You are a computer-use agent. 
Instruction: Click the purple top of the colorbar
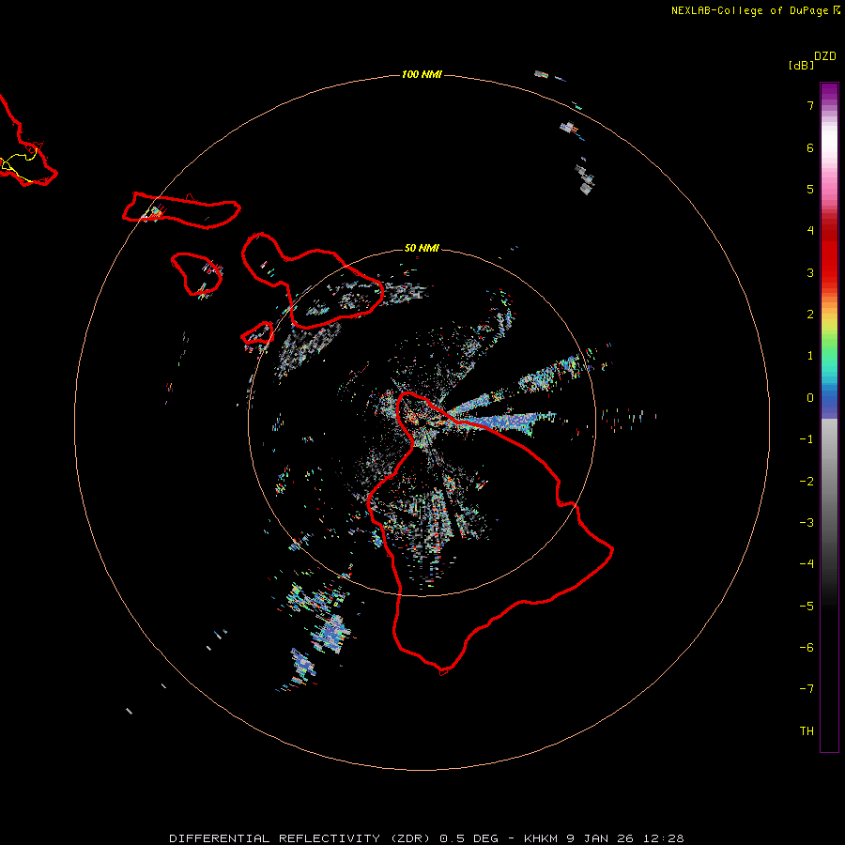(x=829, y=92)
